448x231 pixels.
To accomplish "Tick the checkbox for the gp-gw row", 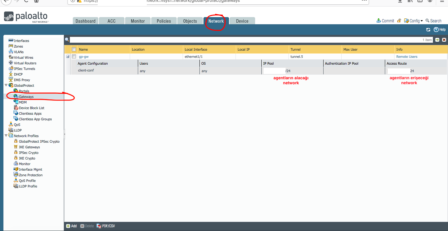I will click(74, 57).
